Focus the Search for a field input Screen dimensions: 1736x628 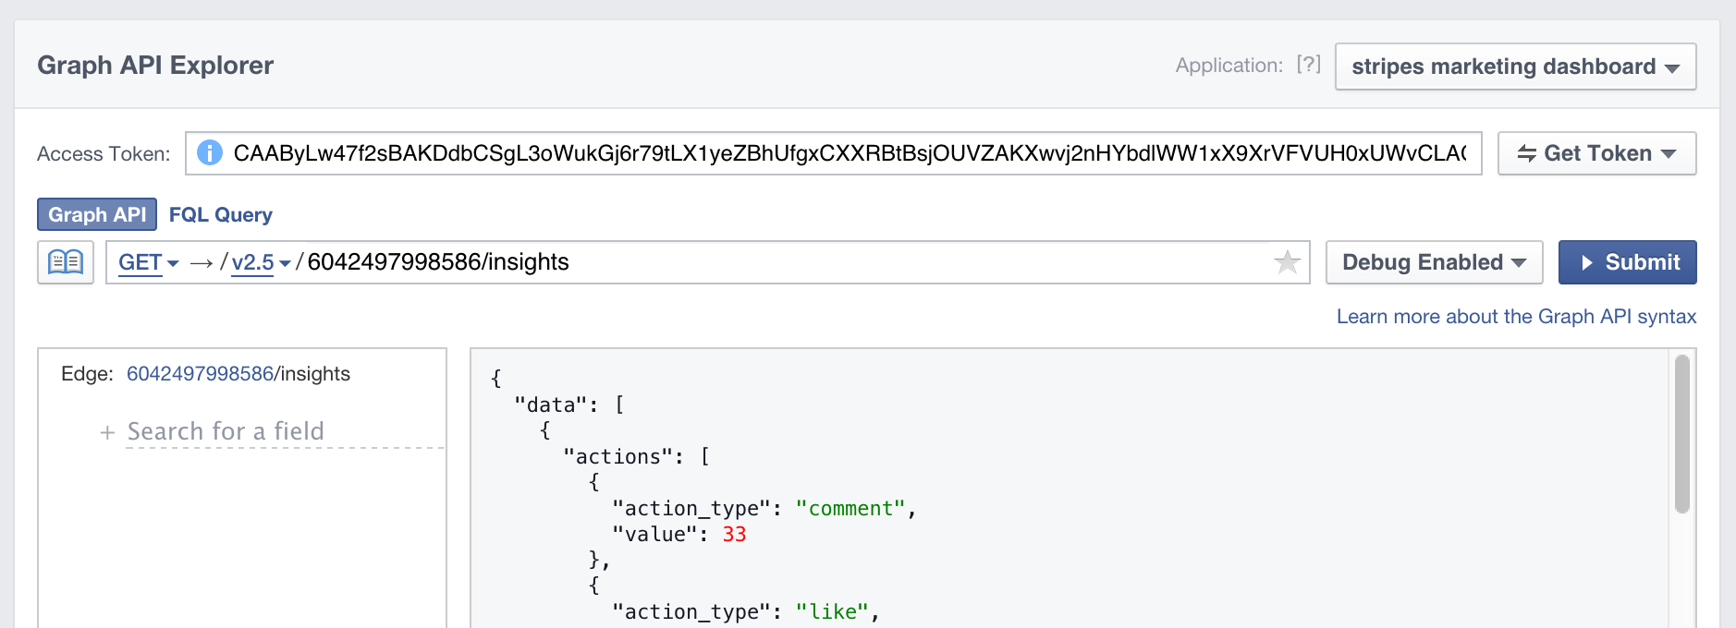(285, 431)
